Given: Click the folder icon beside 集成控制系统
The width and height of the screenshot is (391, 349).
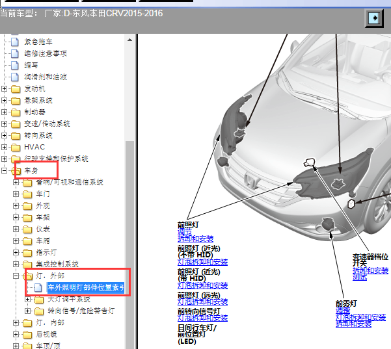Looking at the screenshot, I should pos(27,265).
